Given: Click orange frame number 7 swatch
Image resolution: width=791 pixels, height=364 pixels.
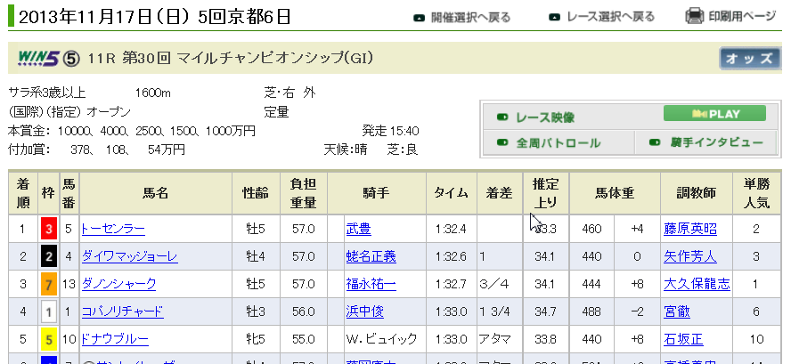Looking at the screenshot, I should tap(49, 284).
